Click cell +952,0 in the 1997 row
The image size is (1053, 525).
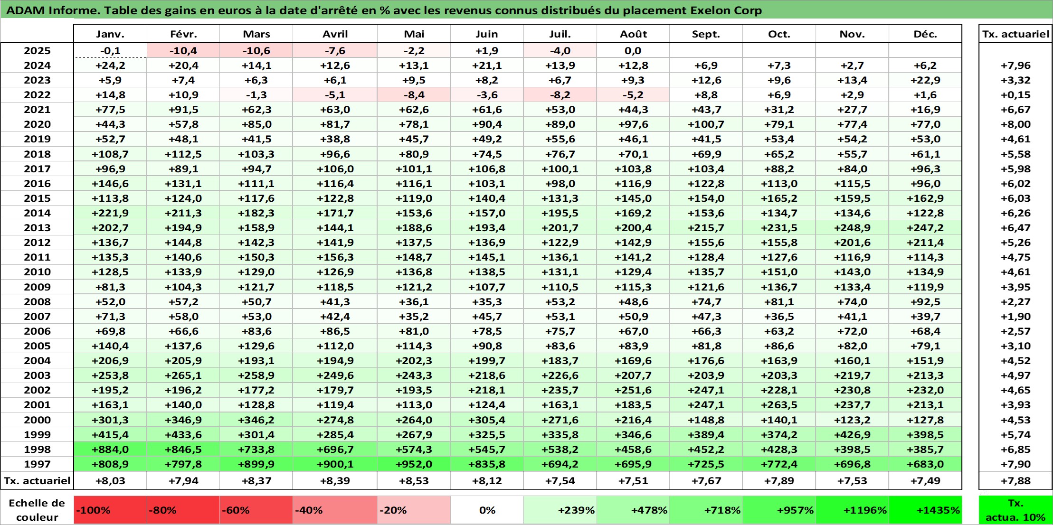414,464
